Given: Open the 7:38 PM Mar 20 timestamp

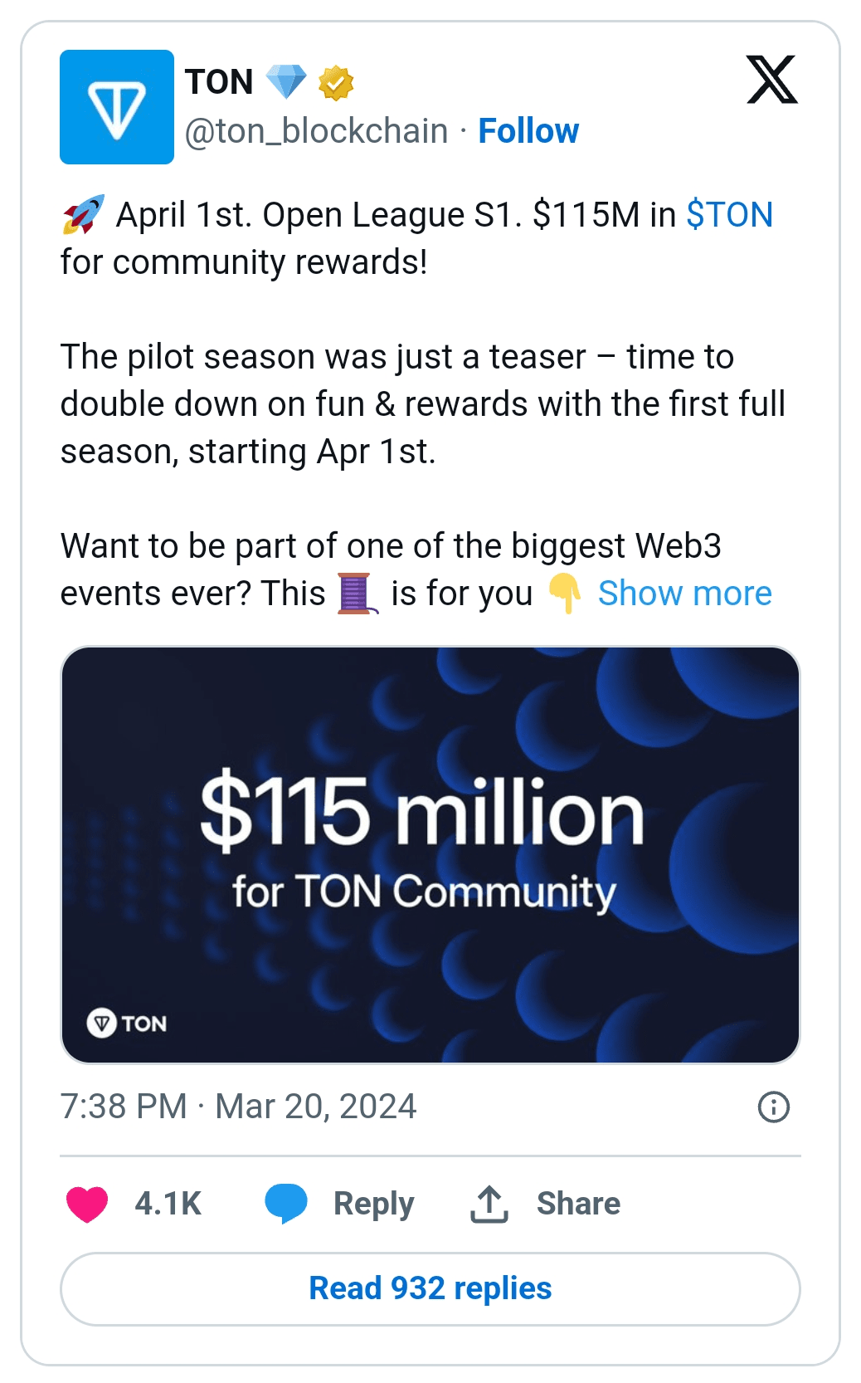Looking at the screenshot, I should click(x=239, y=1107).
